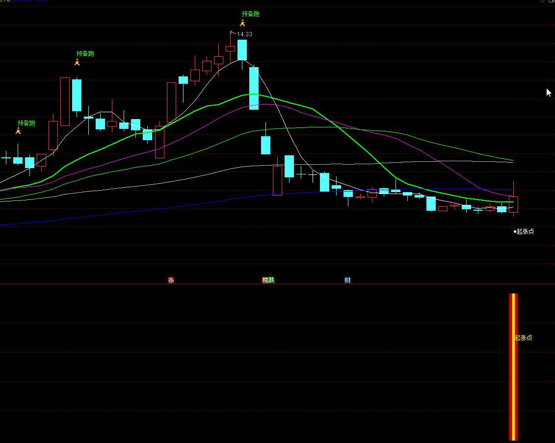The width and height of the screenshot is (555, 443).
Task: Click the green 跌 marker icon
Action: coord(271,280)
